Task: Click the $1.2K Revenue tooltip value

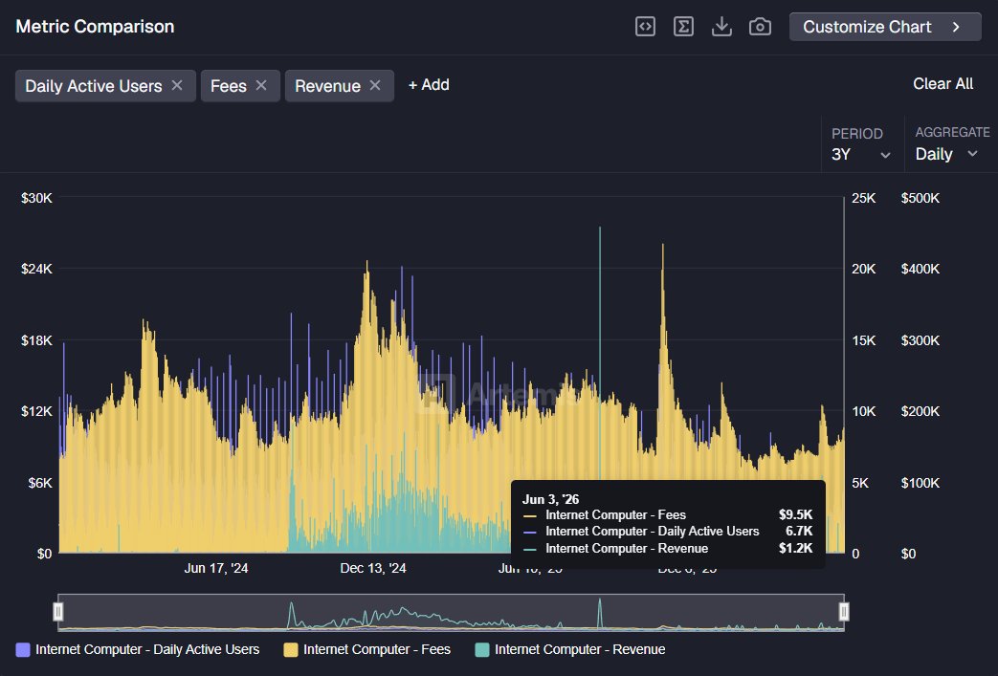Action: 795,548
